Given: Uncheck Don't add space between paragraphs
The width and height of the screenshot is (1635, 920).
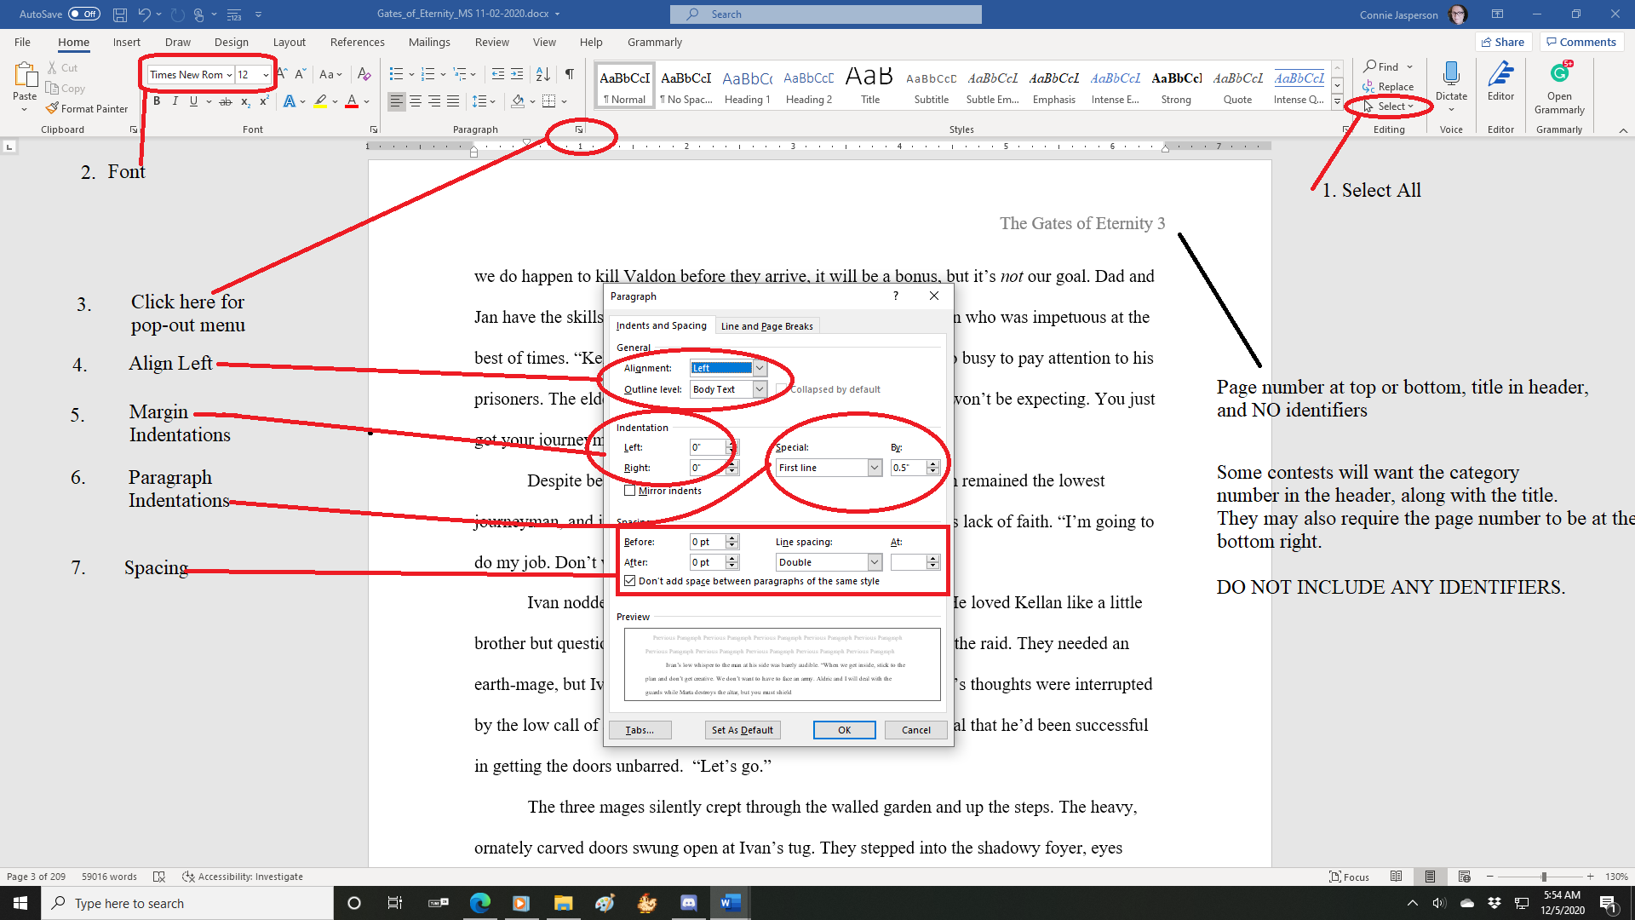Looking at the screenshot, I should point(630,581).
